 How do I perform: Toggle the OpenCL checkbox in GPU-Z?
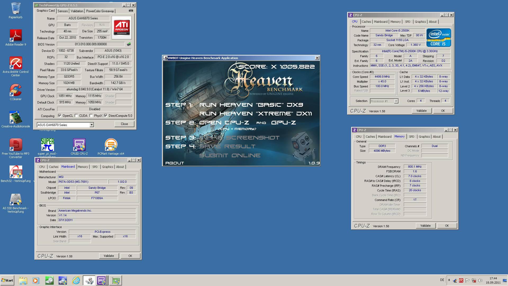click(60, 115)
